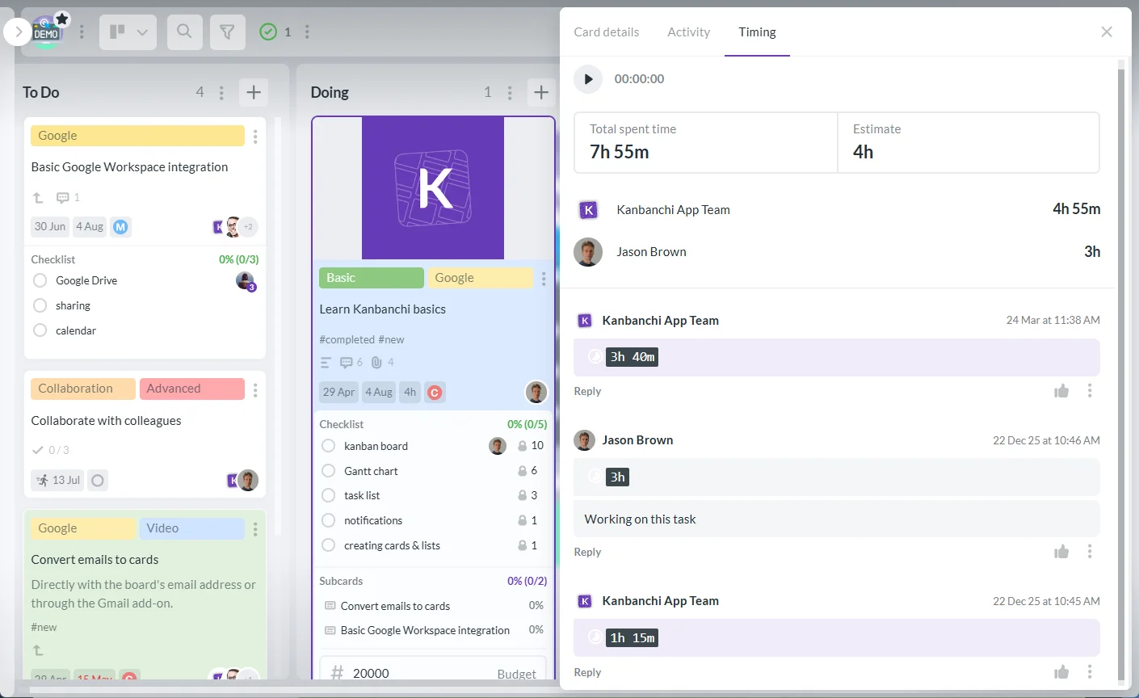Click the Basic green label on Learn card
Image resolution: width=1139 pixels, height=698 pixels.
(x=372, y=278)
